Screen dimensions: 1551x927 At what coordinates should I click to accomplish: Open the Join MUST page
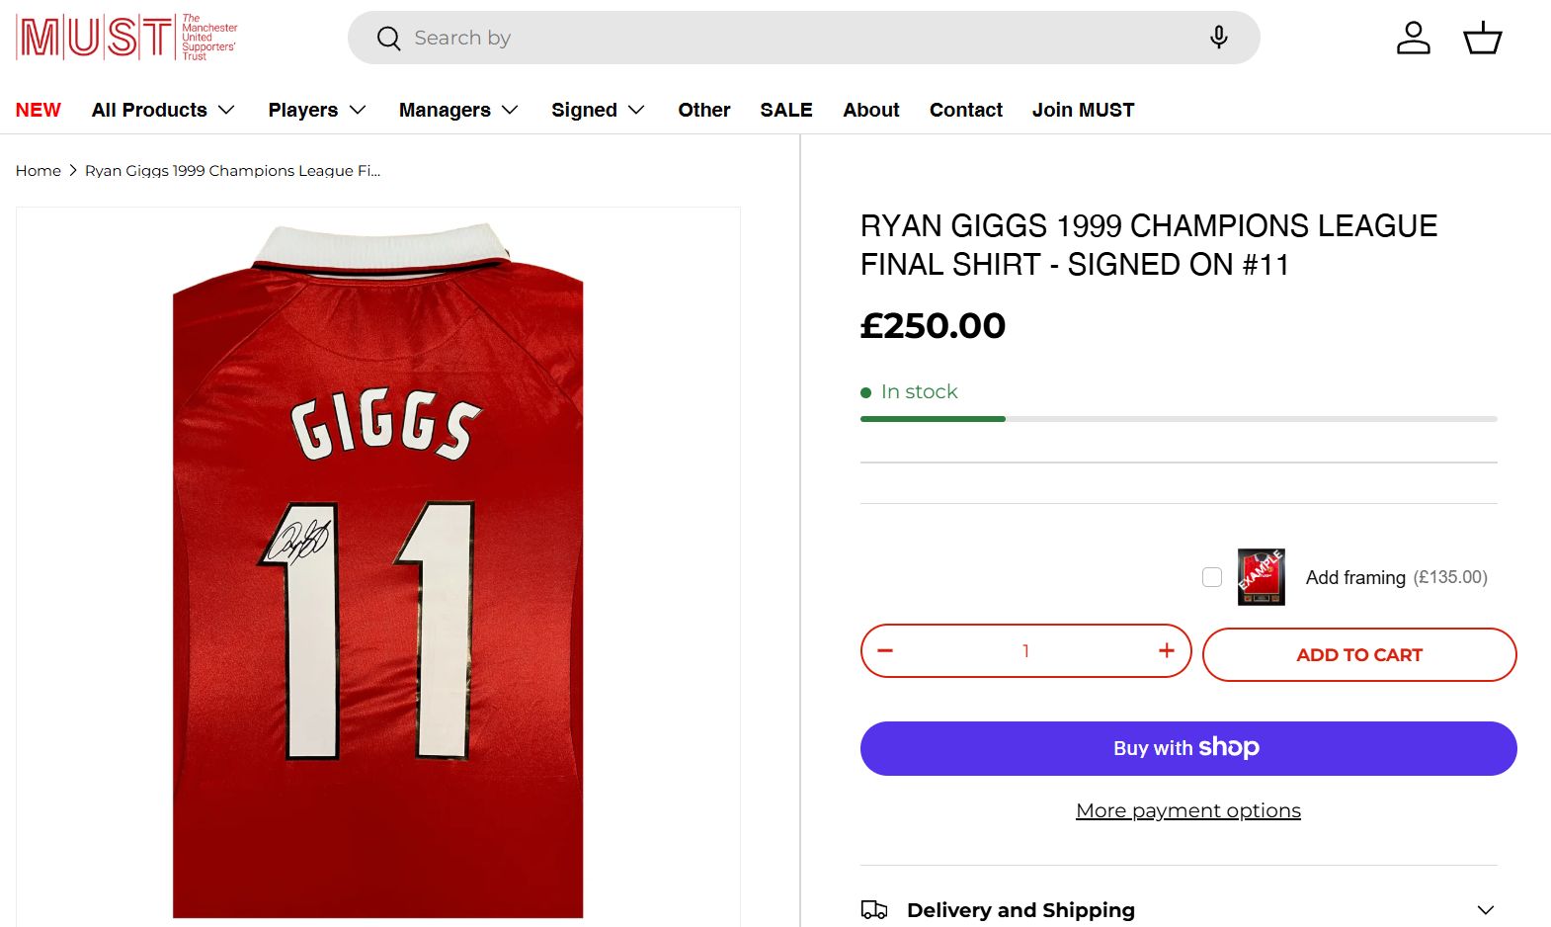tap(1083, 110)
